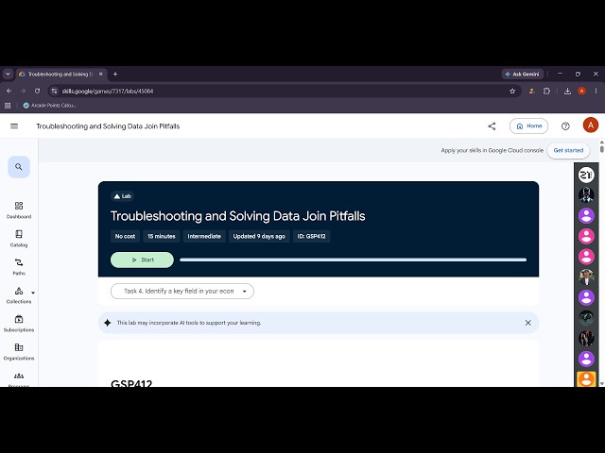
Task: Click the 'Intermediate' tag
Action: pos(204,236)
